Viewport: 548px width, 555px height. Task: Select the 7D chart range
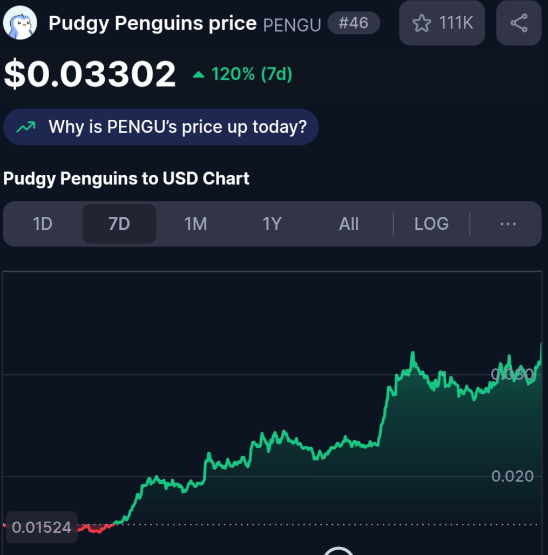(x=119, y=224)
